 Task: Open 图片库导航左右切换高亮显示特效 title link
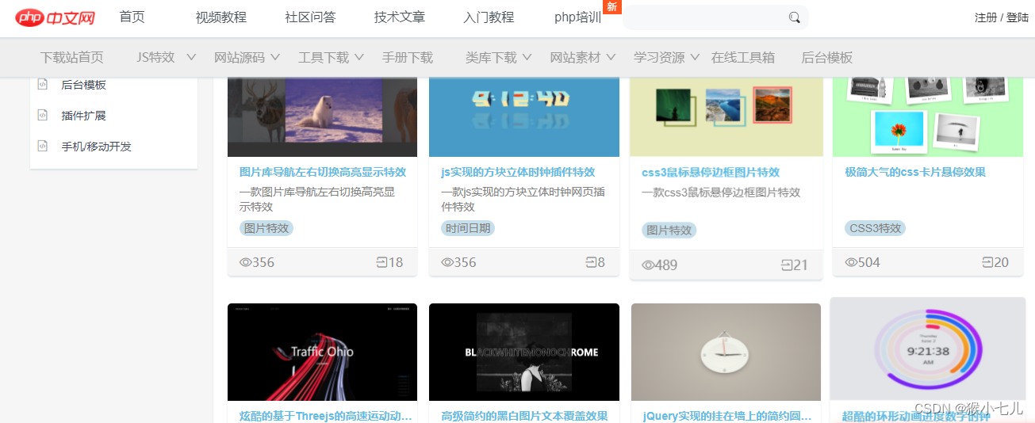pyautogui.click(x=323, y=172)
